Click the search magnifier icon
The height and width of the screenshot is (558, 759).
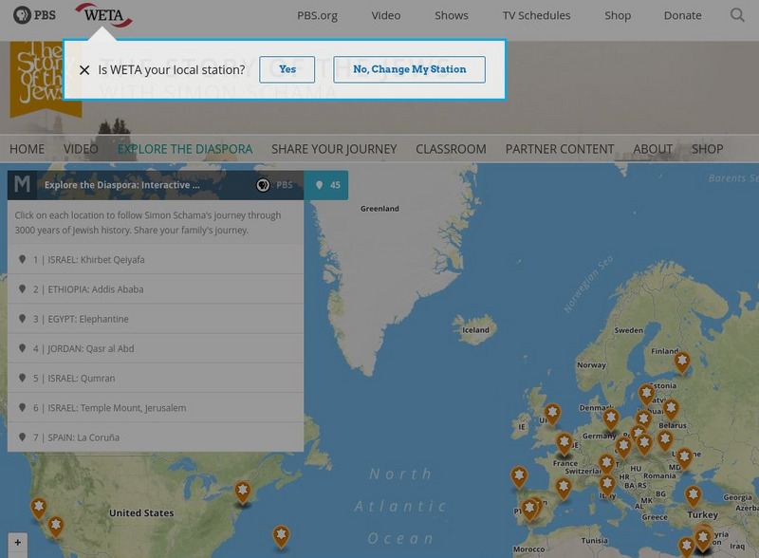737,15
